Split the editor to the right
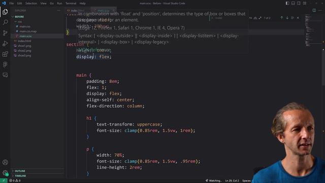 coord(314,10)
